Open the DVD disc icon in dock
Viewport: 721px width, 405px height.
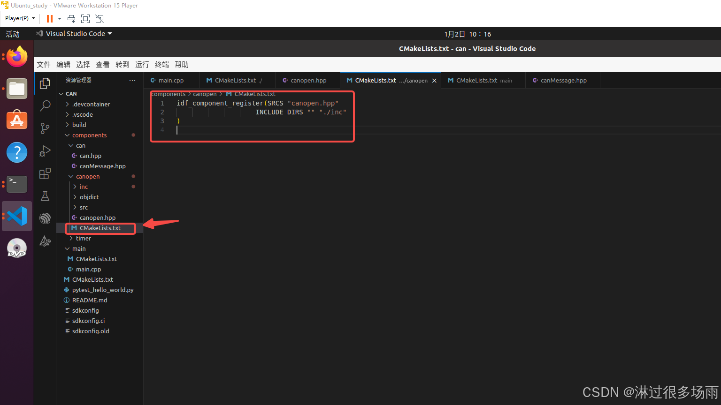[x=17, y=248]
